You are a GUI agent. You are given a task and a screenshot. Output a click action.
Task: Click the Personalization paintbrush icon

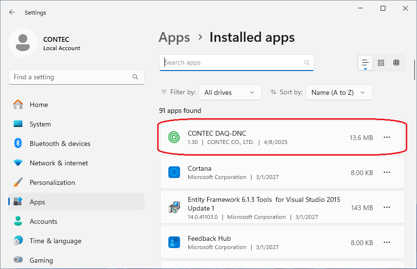point(18,182)
